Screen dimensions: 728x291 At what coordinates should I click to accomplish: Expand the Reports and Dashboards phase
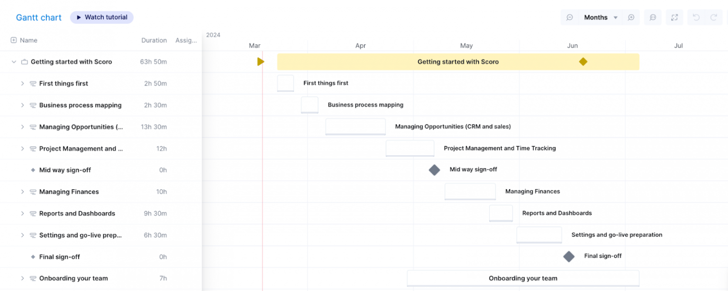(22, 213)
